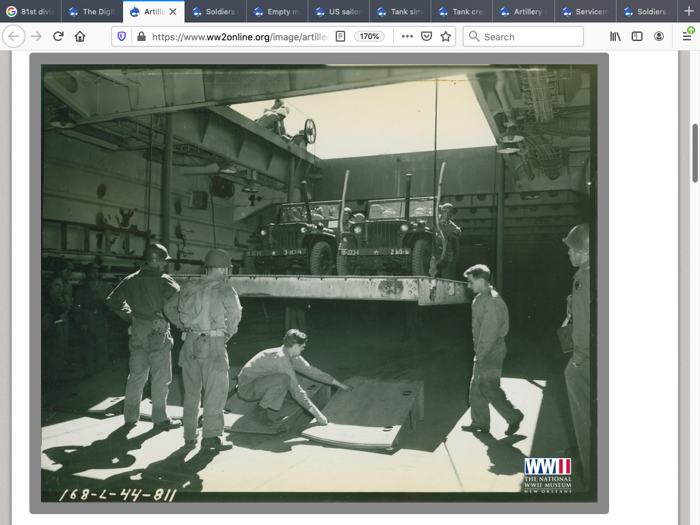This screenshot has width=700, height=525.
Task: Close the active Artillery tab
Action: (173, 12)
